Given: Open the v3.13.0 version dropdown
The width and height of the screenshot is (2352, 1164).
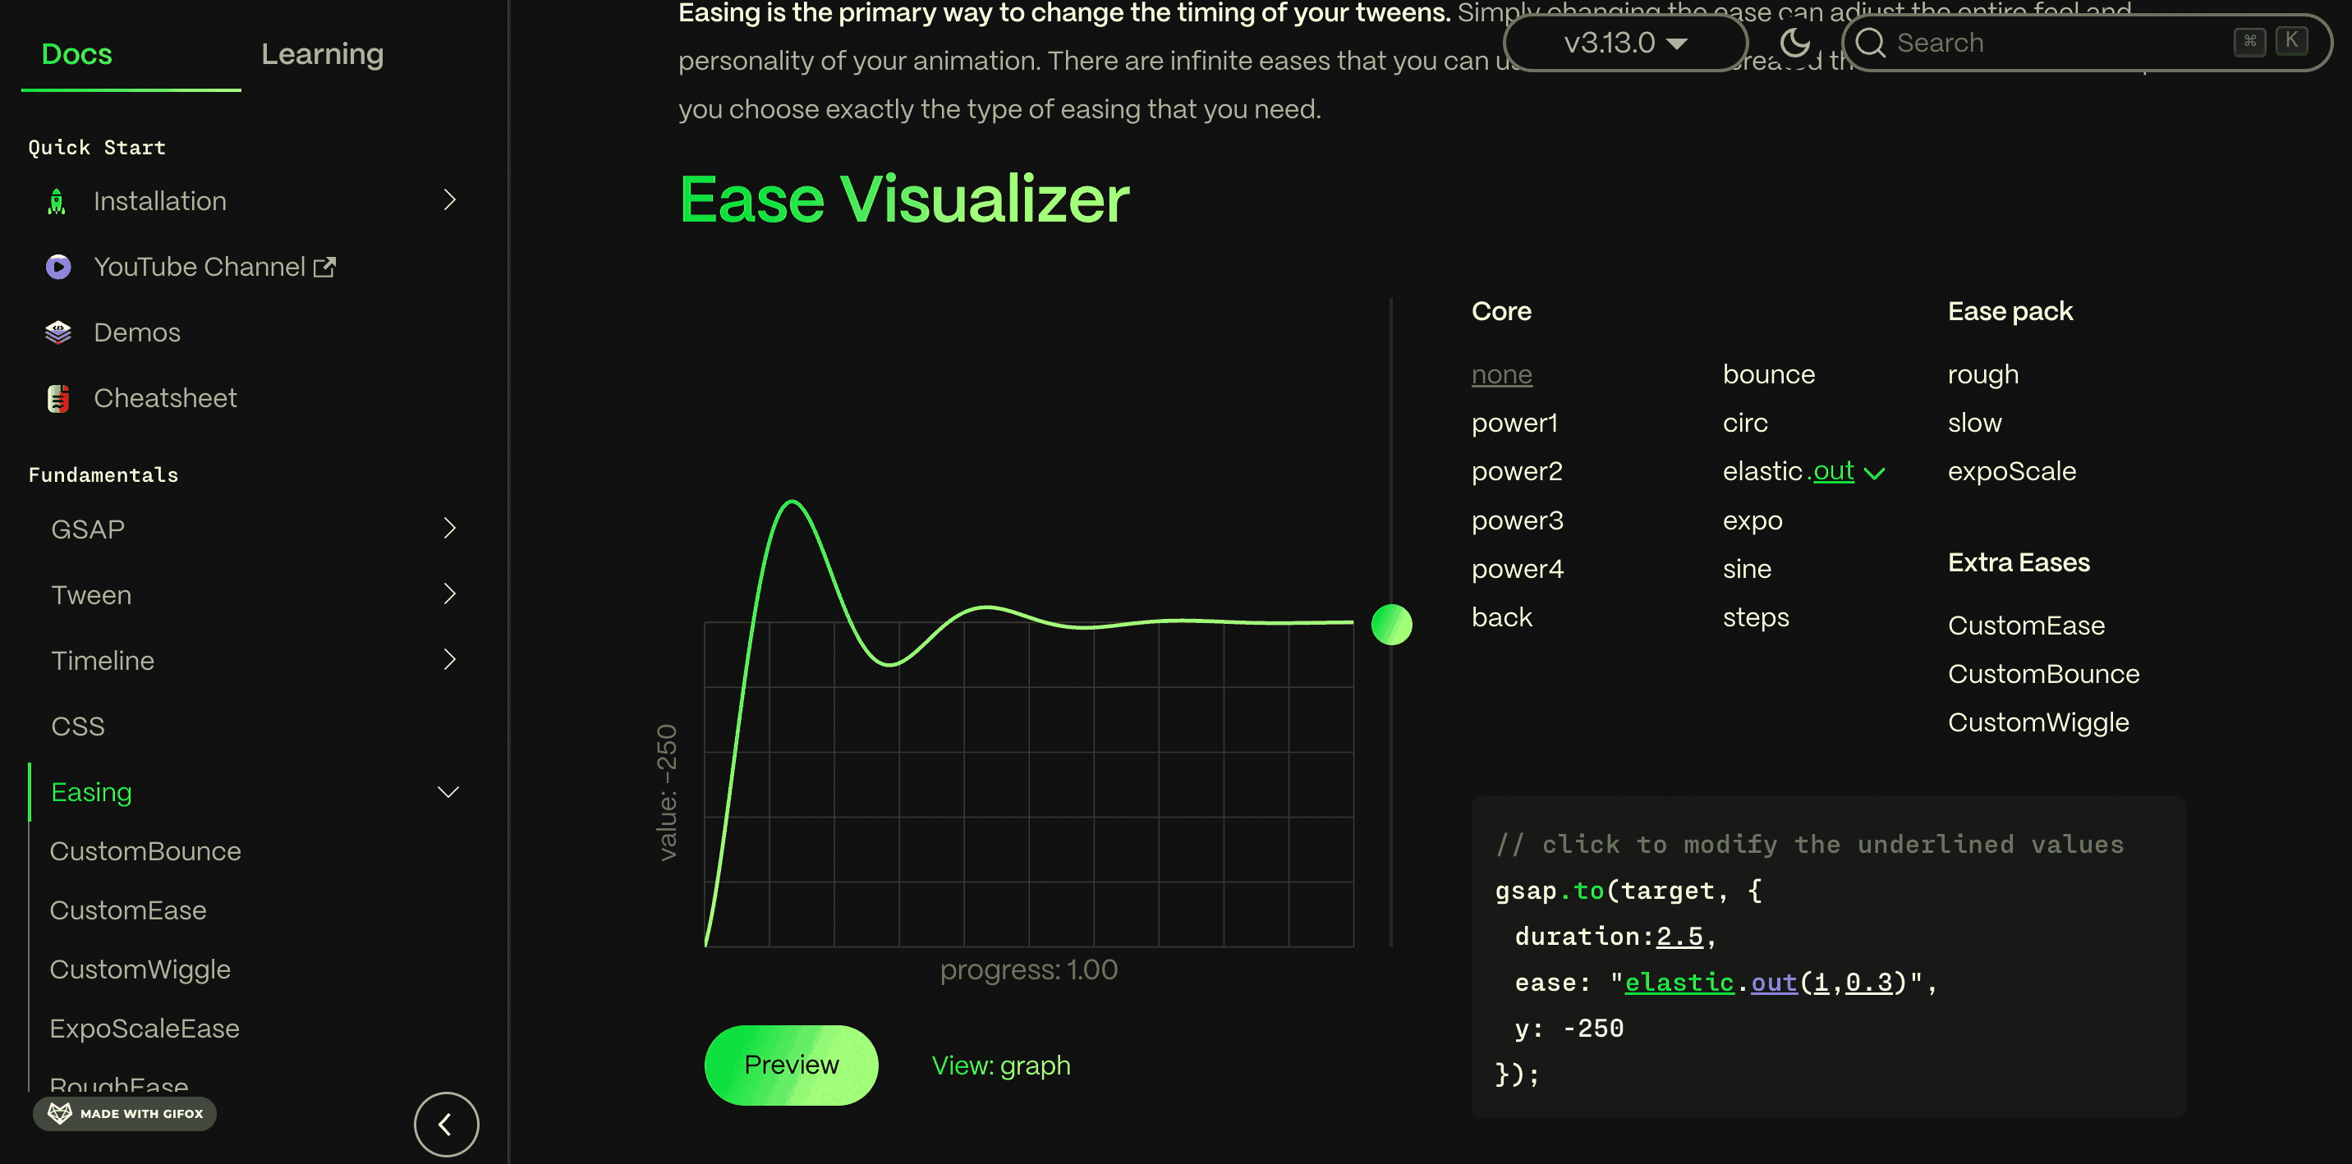Looking at the screenshot, I should (x=1625, y=42).
